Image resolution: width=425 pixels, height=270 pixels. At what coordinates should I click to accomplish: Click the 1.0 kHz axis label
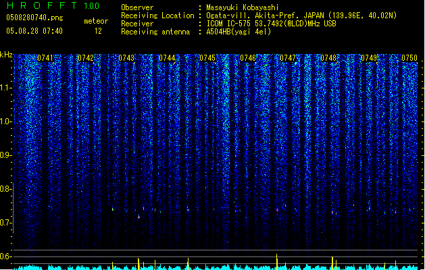tap(6, 122)
